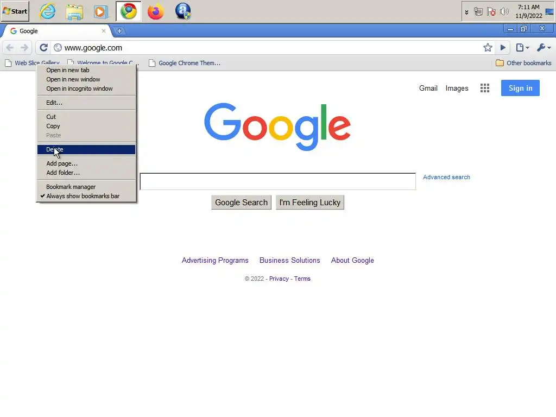Open the page menu dropdown

(x=523, y=48)
